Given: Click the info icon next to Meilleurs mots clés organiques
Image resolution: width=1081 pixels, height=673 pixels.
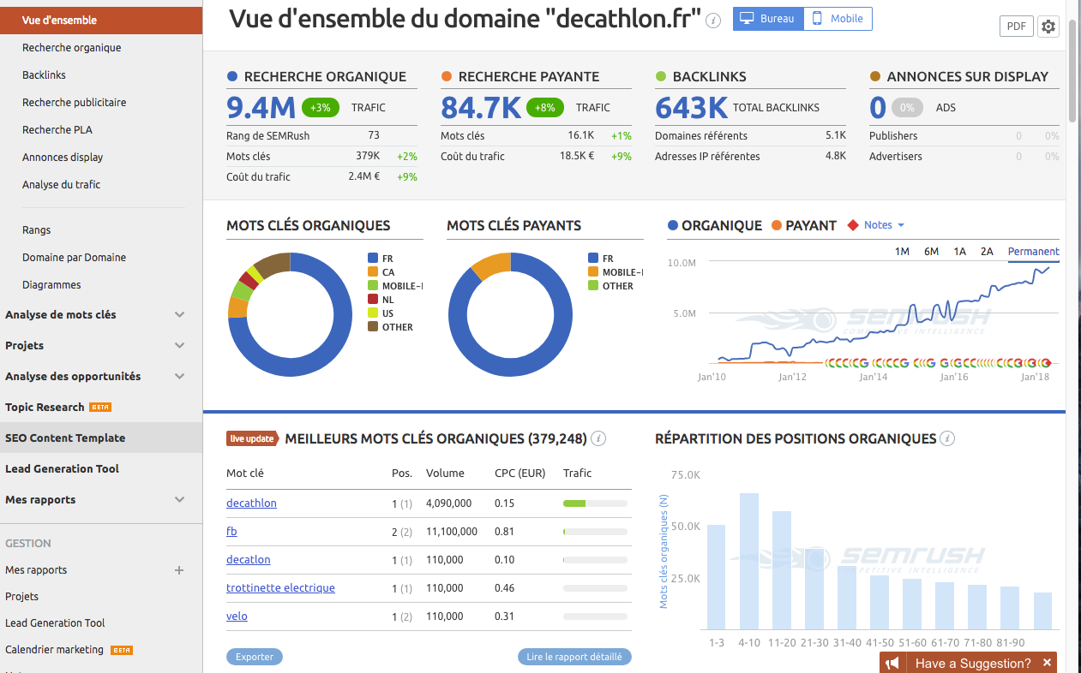Looking at the screenshot, I should (x=598, y=438).
